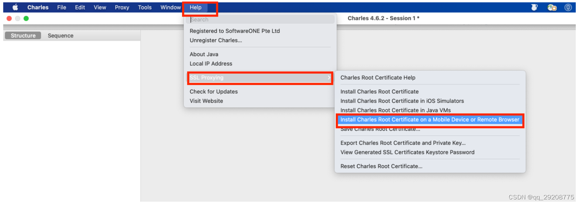Click the lock status icon in menu bar

click(552, 7)
